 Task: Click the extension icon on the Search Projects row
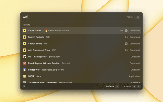(x=126, y=37)
